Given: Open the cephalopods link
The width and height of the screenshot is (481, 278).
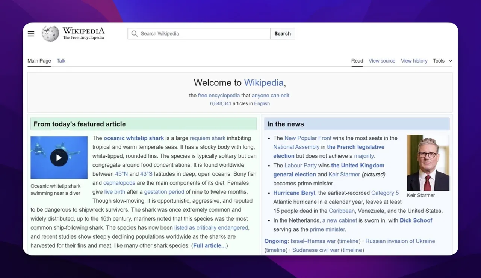Looking at the screenshot, I should [x=119, y=183].
